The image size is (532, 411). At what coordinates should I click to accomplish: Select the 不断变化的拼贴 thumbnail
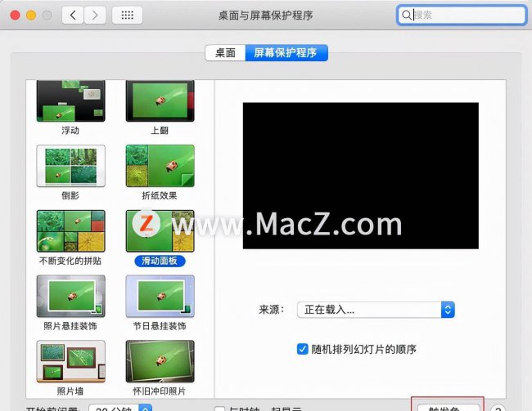(x=71, y=231)
